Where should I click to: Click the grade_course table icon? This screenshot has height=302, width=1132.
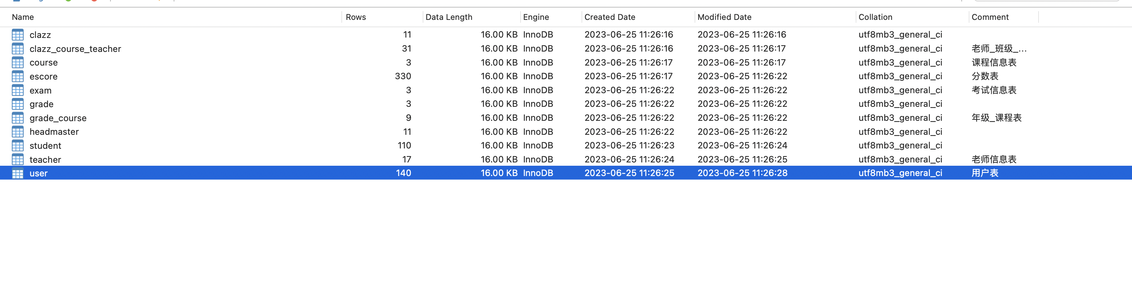point(18,118)
